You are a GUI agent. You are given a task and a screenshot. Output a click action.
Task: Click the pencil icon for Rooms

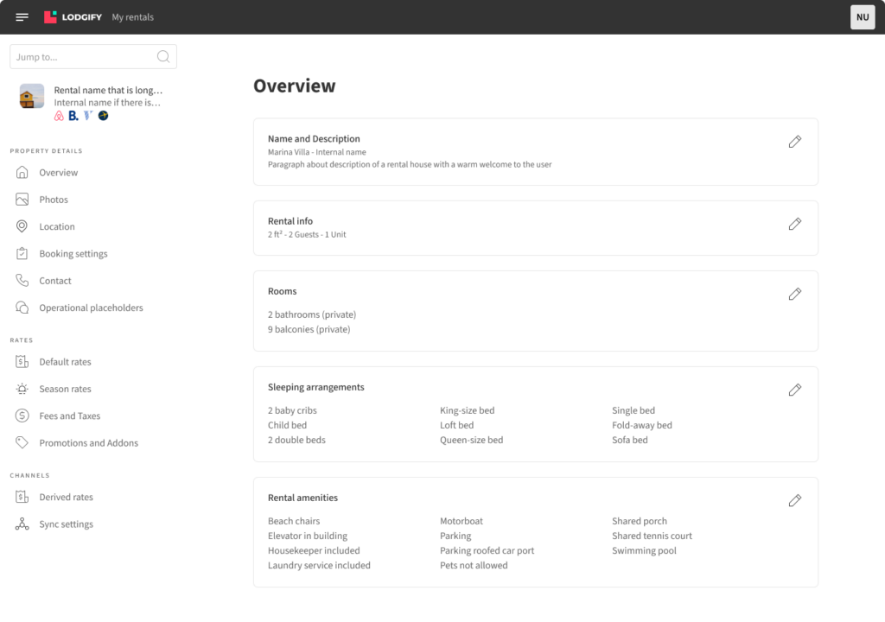point(795,294)
